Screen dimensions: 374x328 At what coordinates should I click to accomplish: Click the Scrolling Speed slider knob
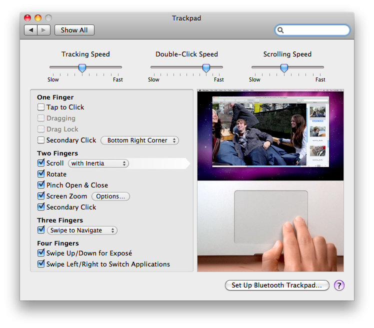[284, 68]
